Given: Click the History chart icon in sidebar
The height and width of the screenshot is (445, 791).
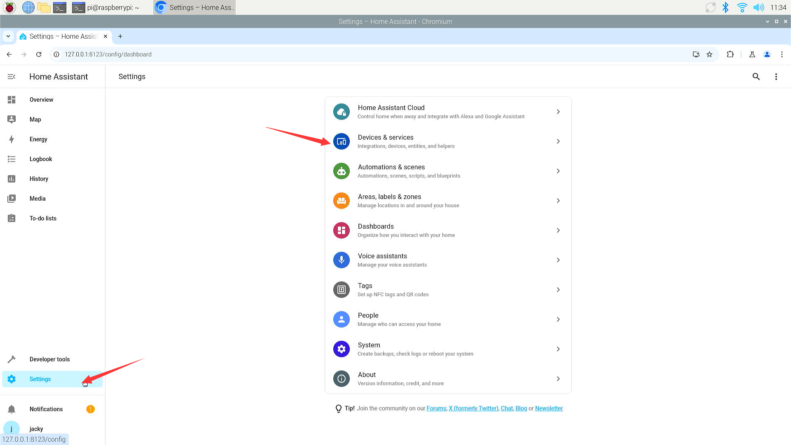Looking at the screenshot, I should pos(12,179).
